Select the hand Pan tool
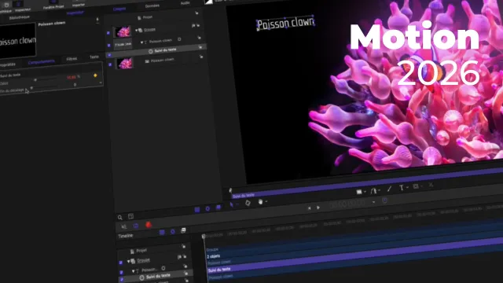Screen dimensions: 503x283 pos(260,201)
